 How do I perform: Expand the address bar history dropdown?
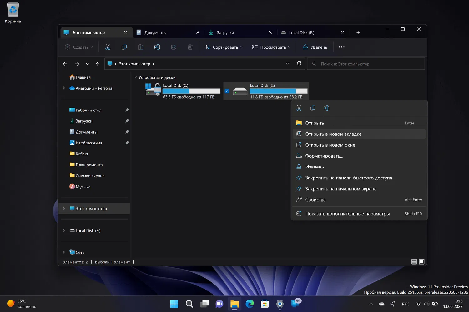(287, 64)
